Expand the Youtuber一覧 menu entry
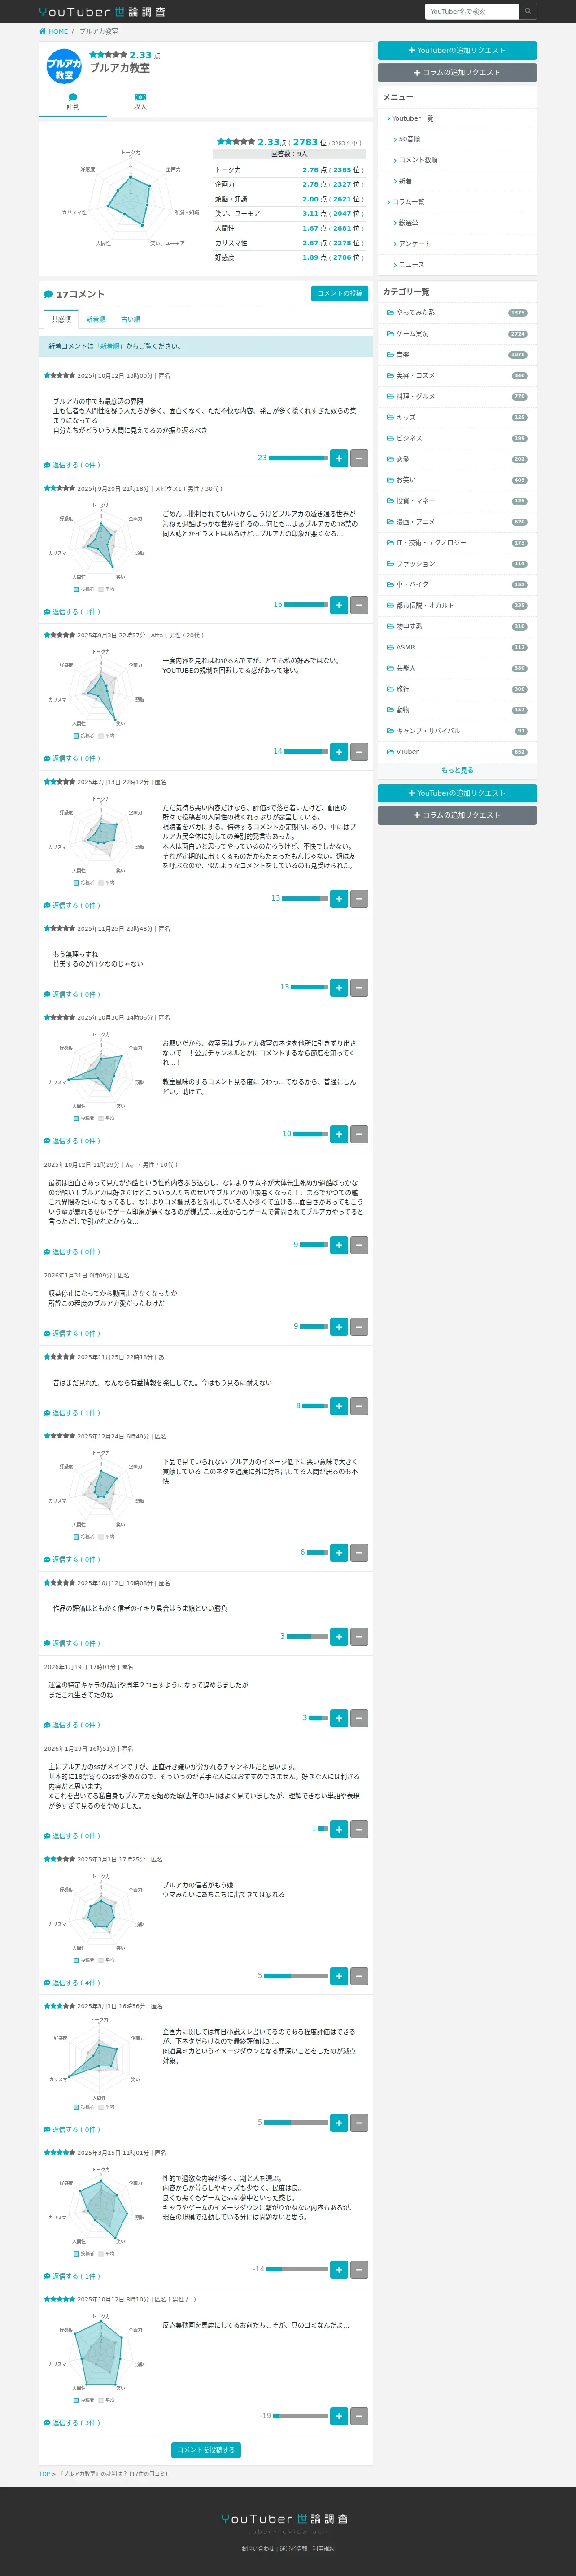Image resolution: width=576 pixels, height=2576 pixels. (457, 119)
